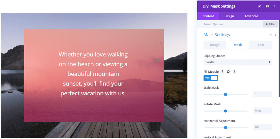This screenshot has width=280, height=139.
Task: Click the Horizontal Adjustment value field
Action: [x=263, y=127]
